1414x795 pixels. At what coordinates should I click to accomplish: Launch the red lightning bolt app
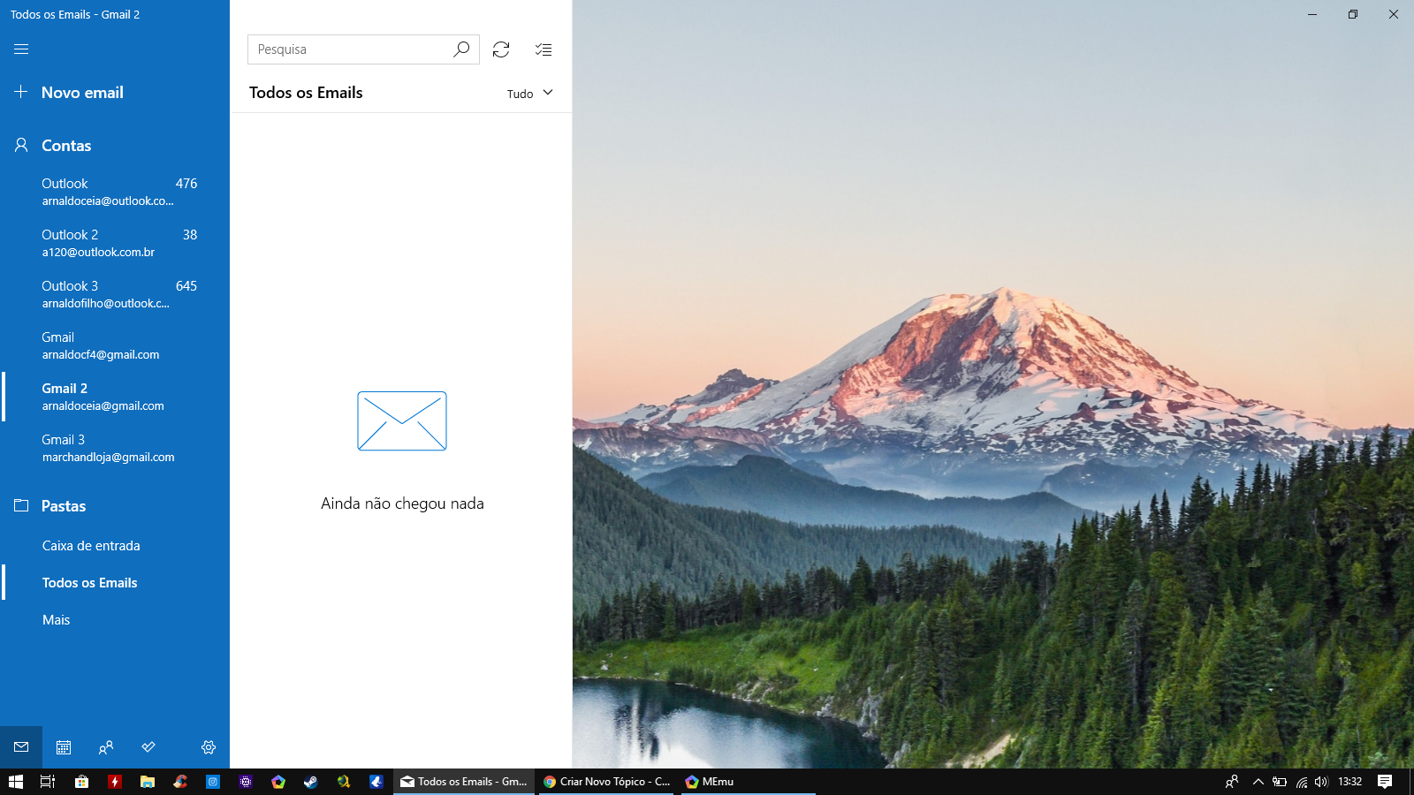coord(114,782)
